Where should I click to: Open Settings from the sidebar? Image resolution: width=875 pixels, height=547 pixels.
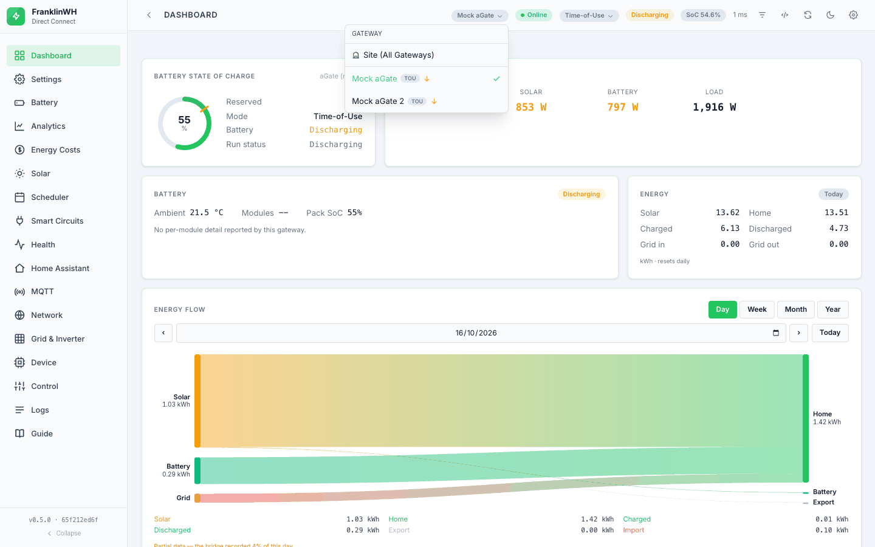(x=63, y=79)
